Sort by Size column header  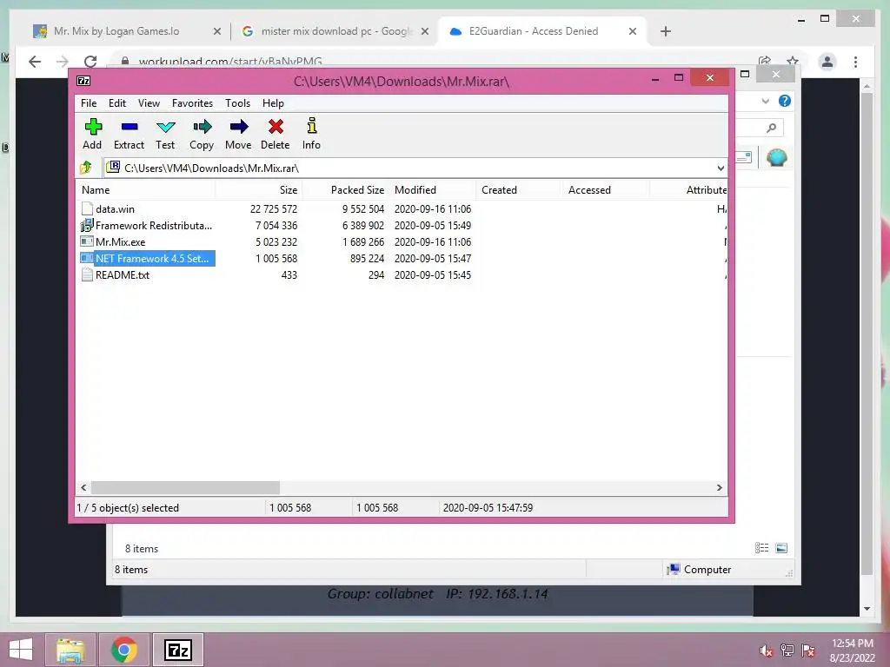pyautogui.click(x=258, y=190)
